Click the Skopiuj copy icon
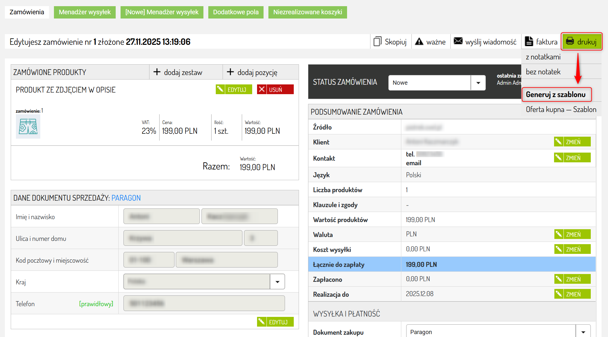This screenshot has width=608, height=337. point(377,42)
